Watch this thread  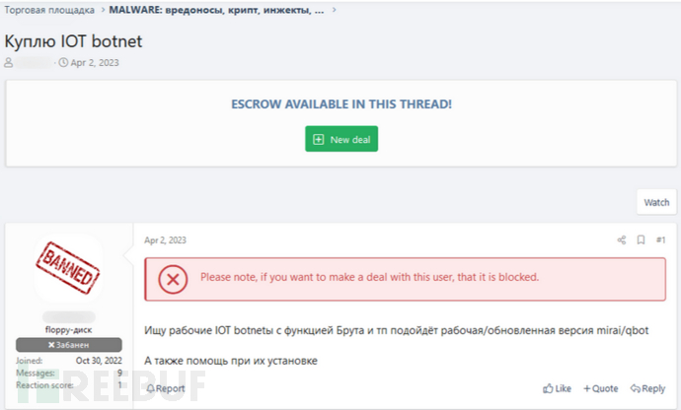click(656, 202)
